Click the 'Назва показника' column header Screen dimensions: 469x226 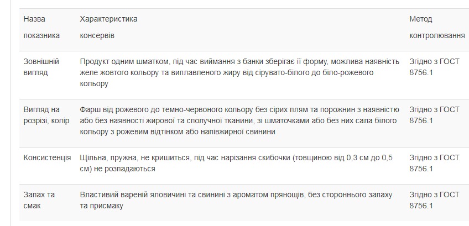pos(41,27)
